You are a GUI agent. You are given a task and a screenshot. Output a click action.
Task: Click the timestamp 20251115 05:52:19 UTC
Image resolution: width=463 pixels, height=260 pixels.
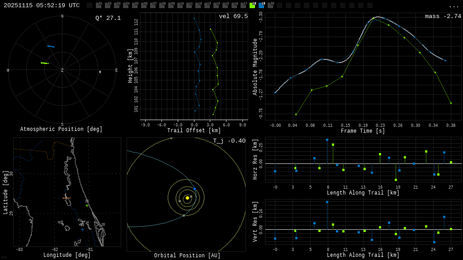(x=42, y=5)
